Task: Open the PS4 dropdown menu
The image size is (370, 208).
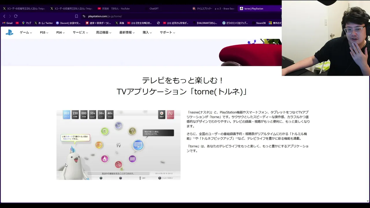Action: [60, 32]
